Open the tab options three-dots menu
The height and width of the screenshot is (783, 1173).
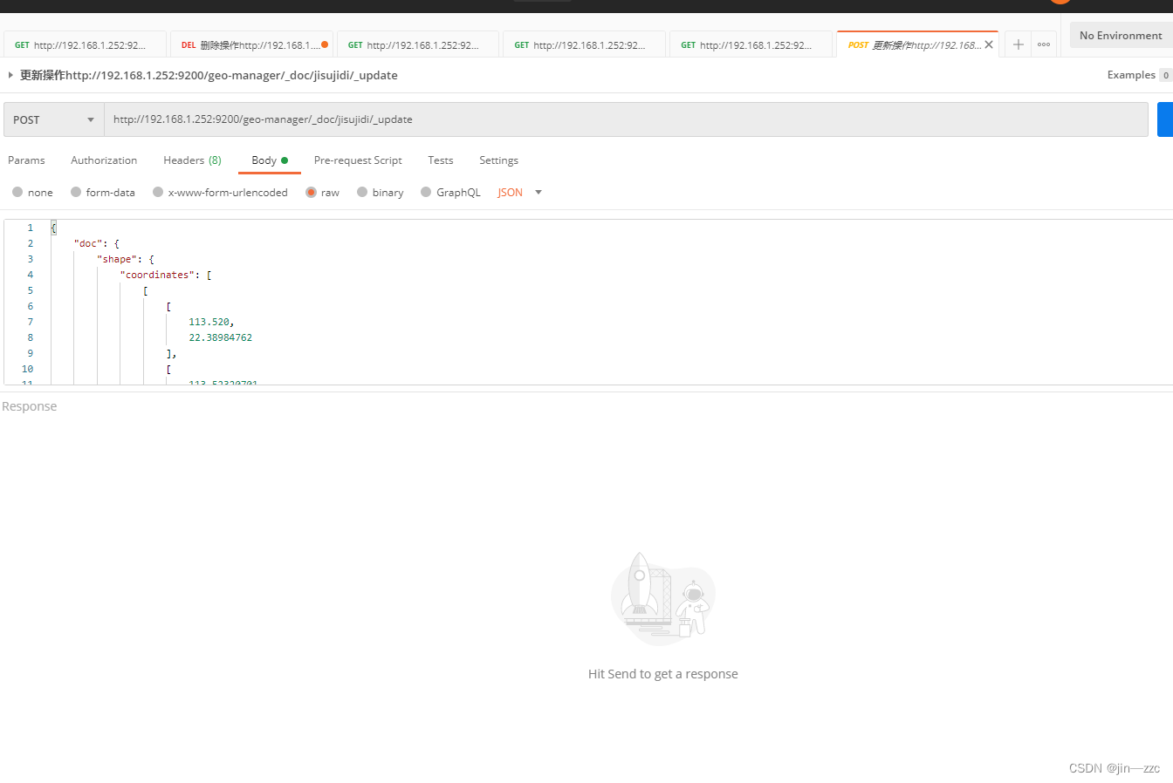1044,44
